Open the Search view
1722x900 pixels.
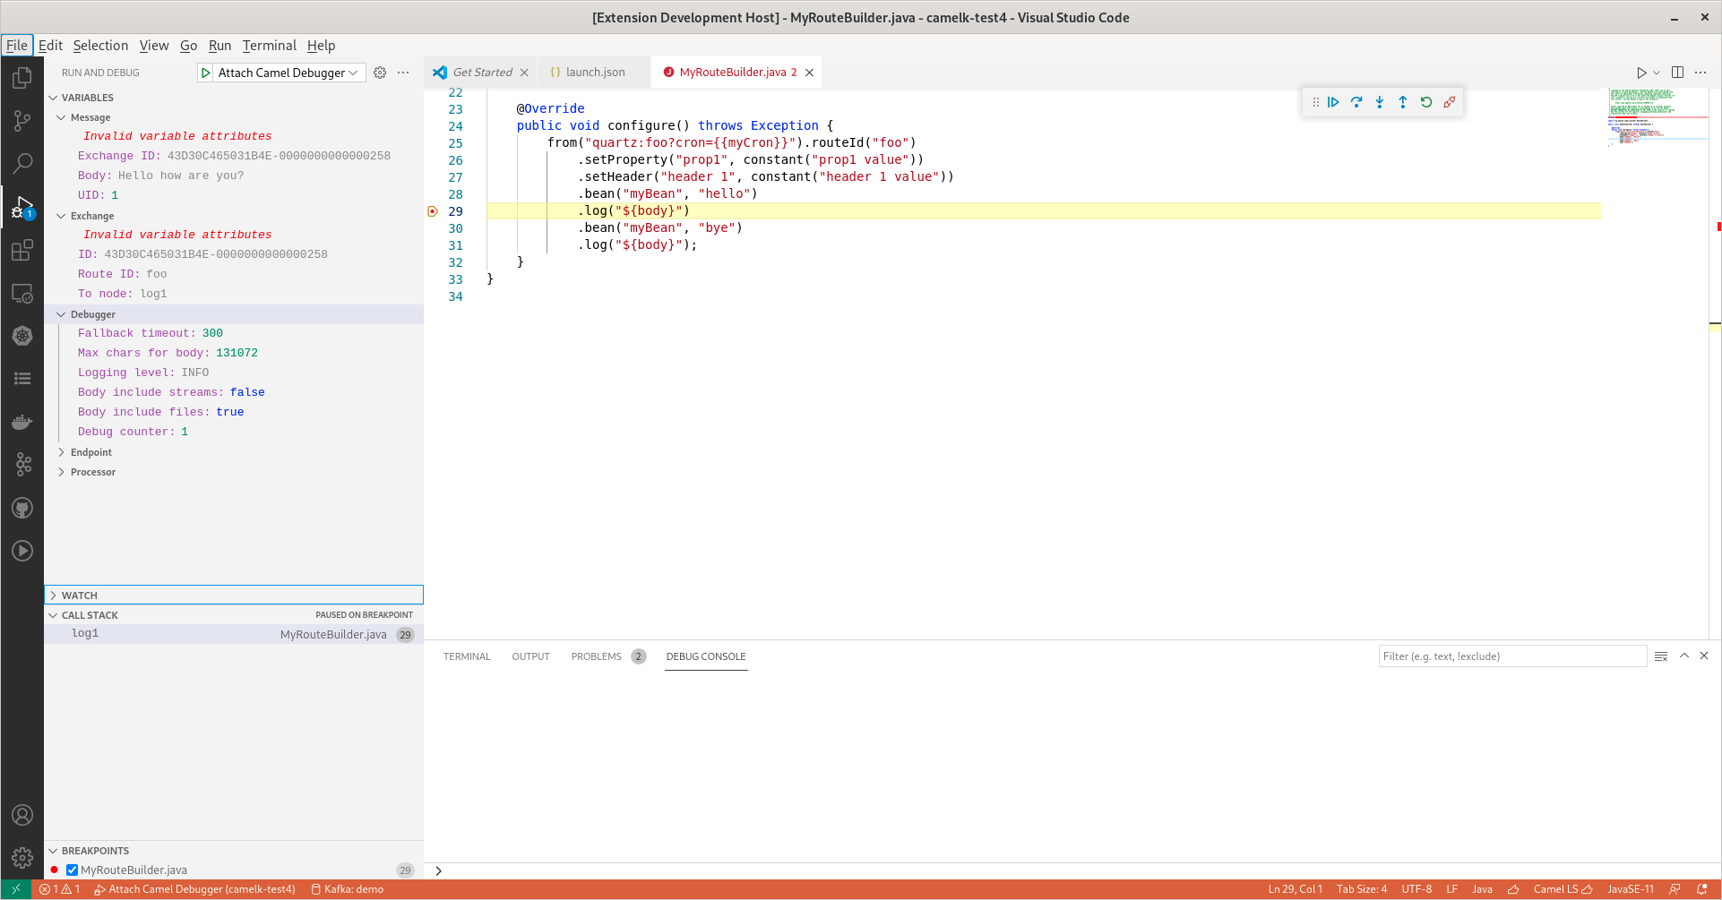tap(22, 164)
